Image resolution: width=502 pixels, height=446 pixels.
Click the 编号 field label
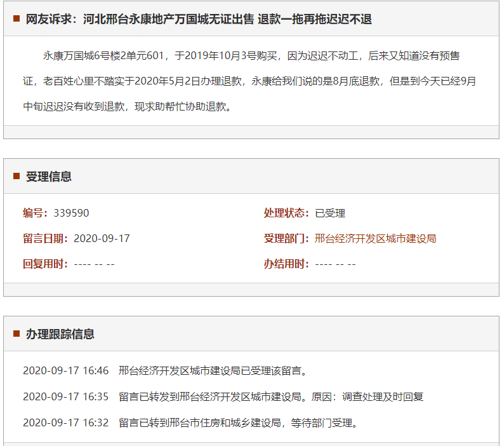point(35,213)
